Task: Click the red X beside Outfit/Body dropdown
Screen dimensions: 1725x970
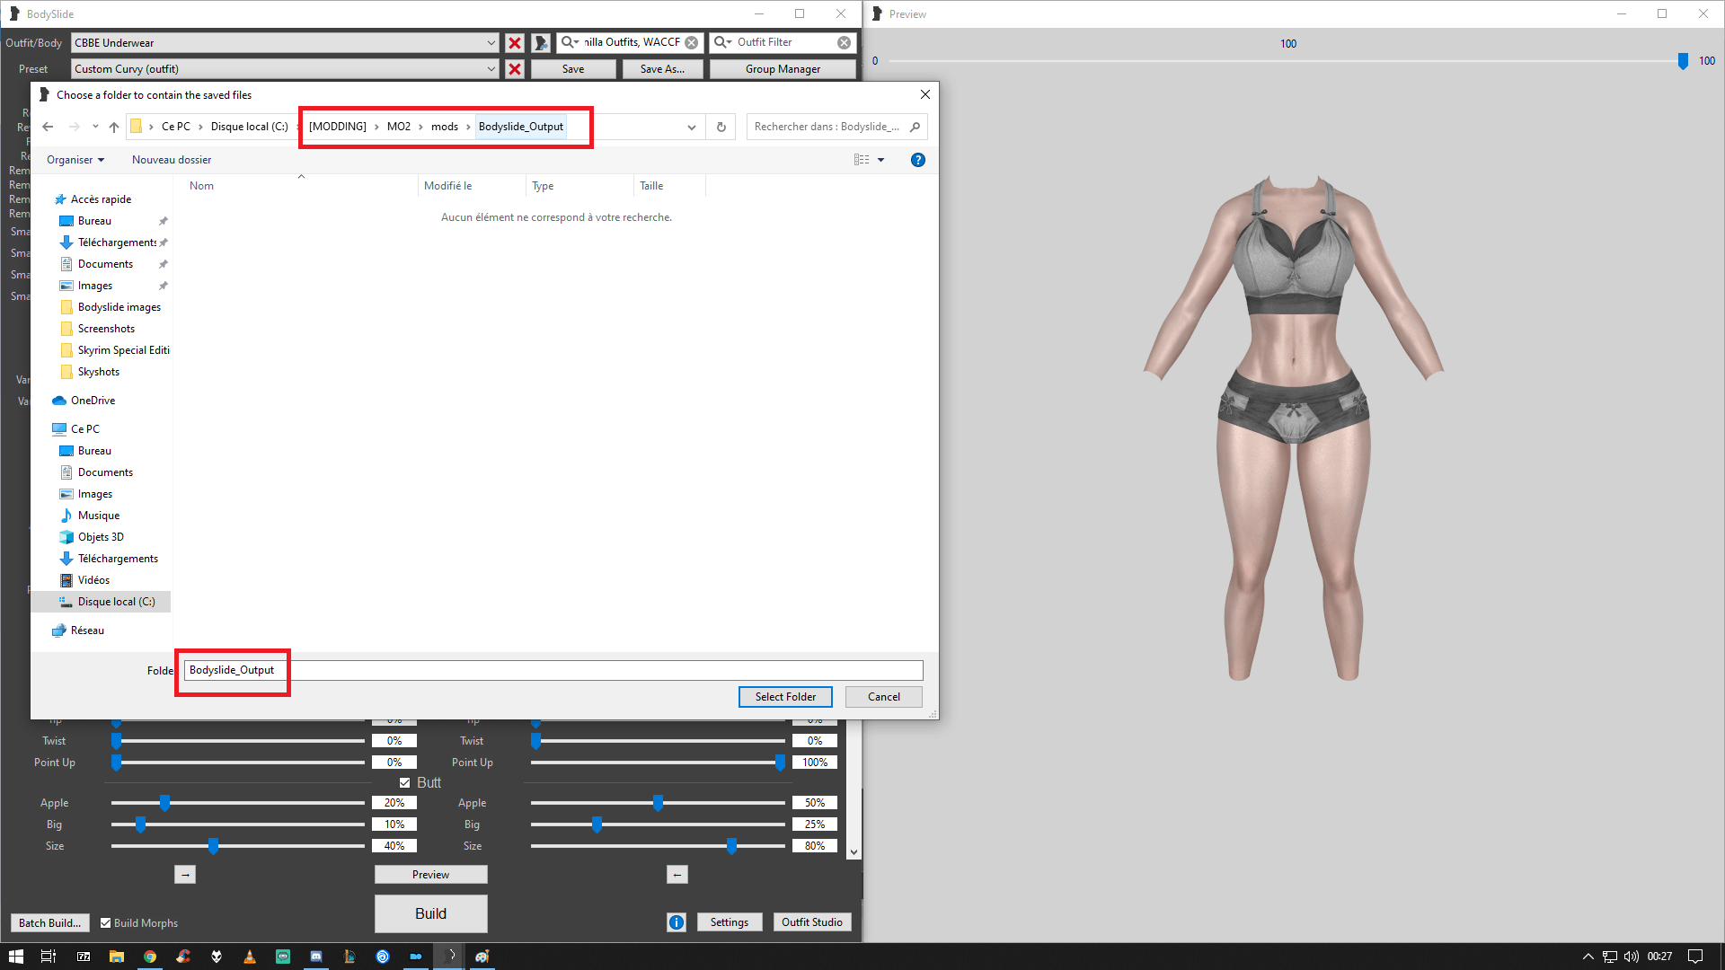Action: tap(515, 43)
